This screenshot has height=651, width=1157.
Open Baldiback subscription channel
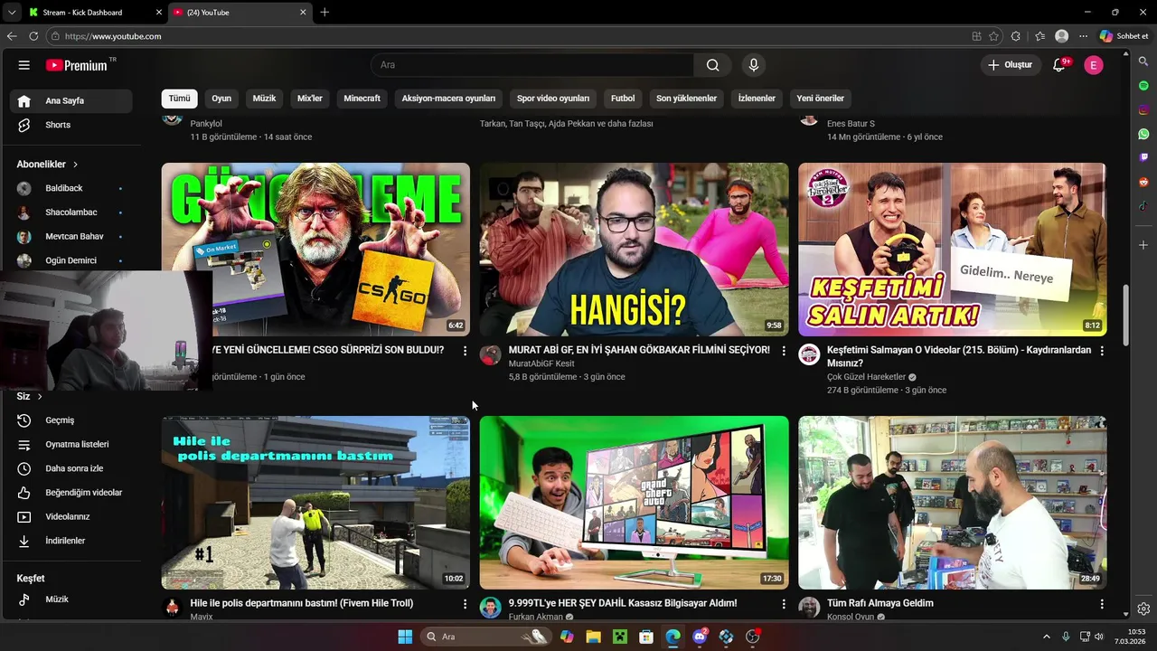[71, 188]
